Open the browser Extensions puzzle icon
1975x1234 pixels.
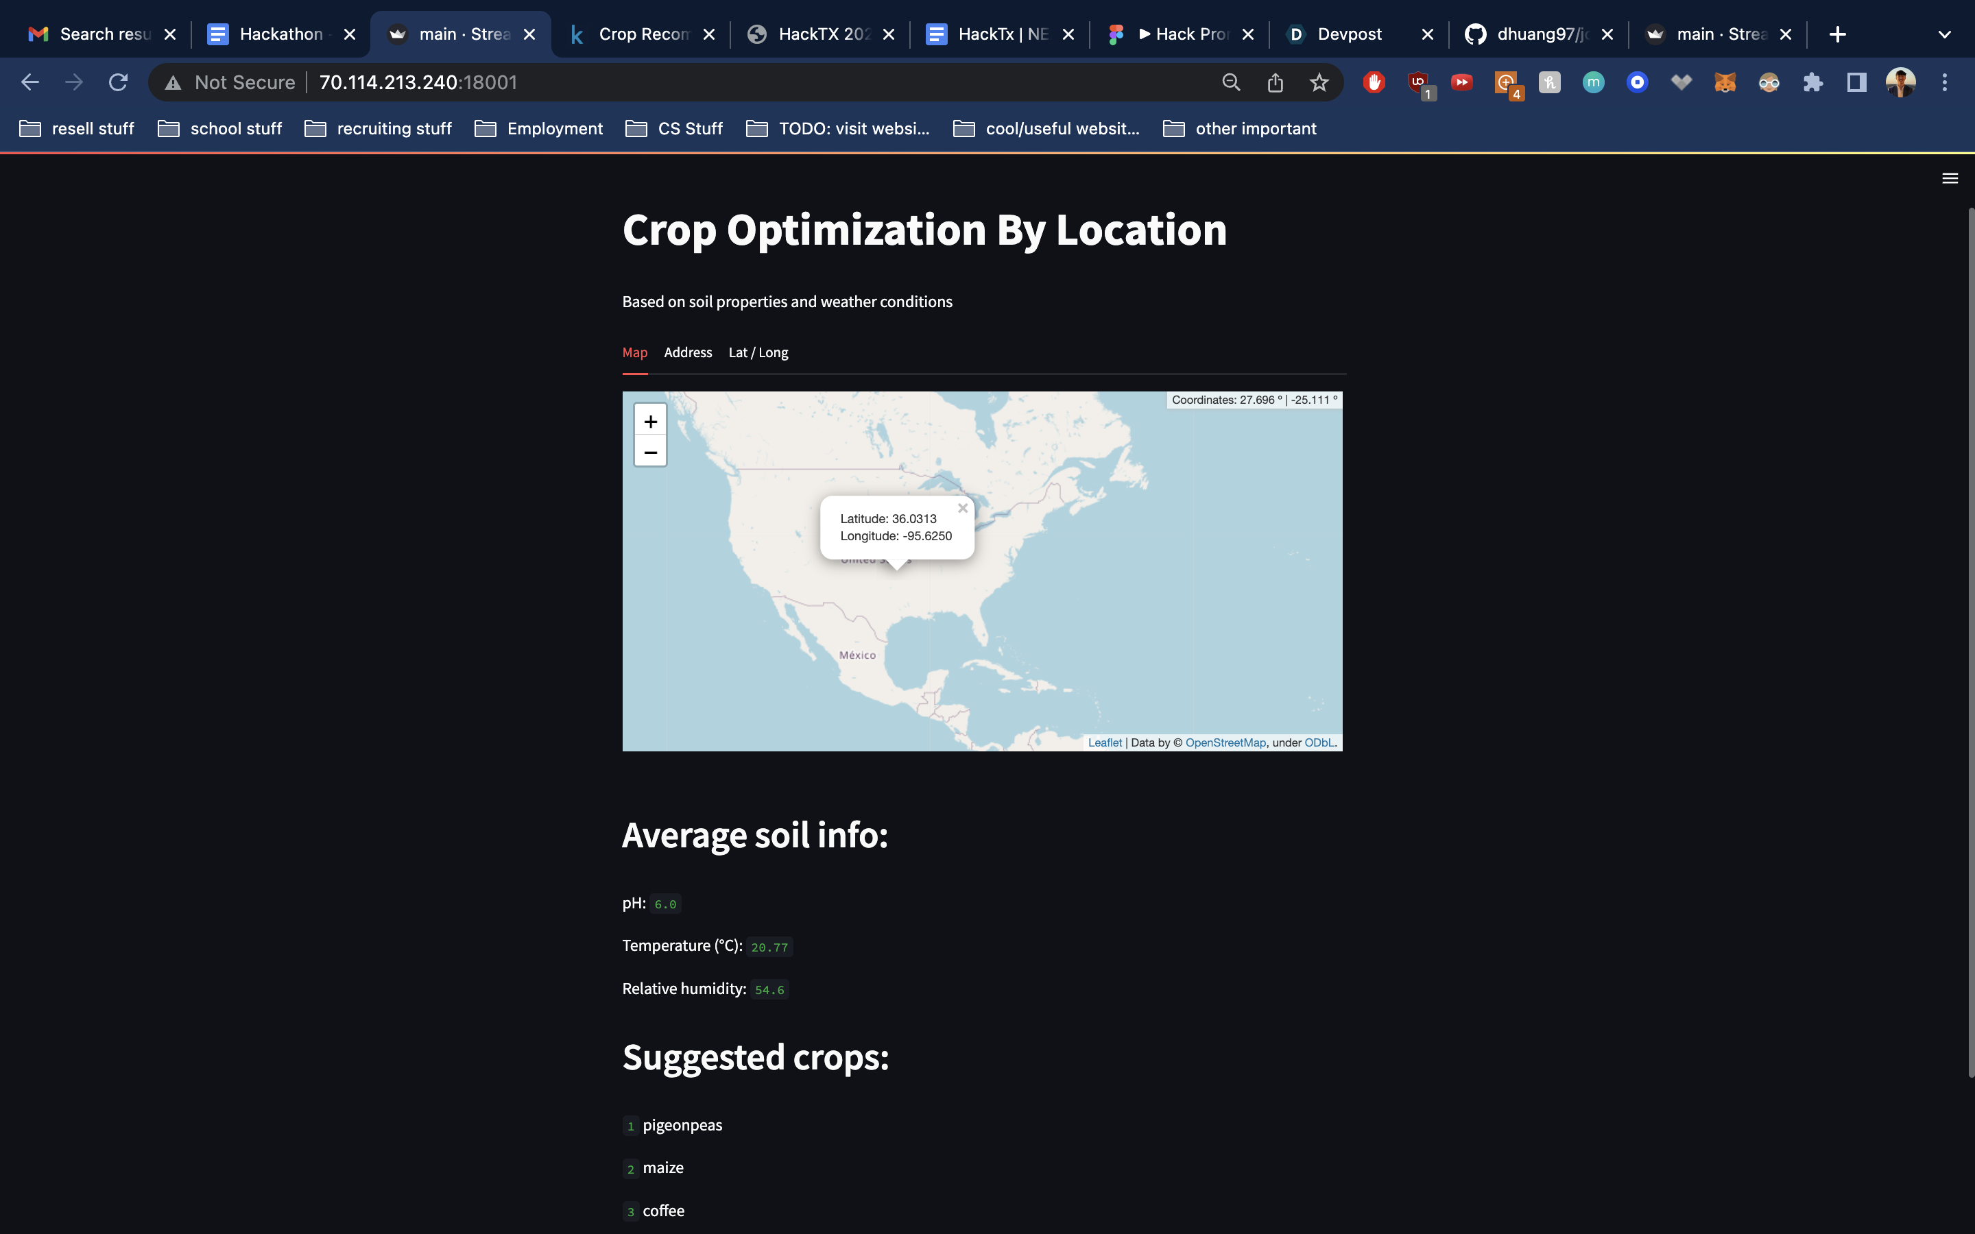tap(1812, 82)
